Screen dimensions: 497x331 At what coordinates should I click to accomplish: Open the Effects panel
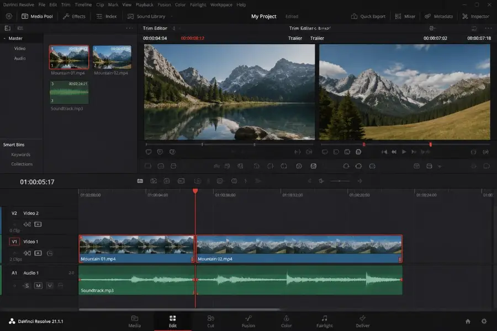coord(74,16)
